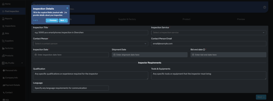Switch to Supplier & Factory step tab

point(127,19)
